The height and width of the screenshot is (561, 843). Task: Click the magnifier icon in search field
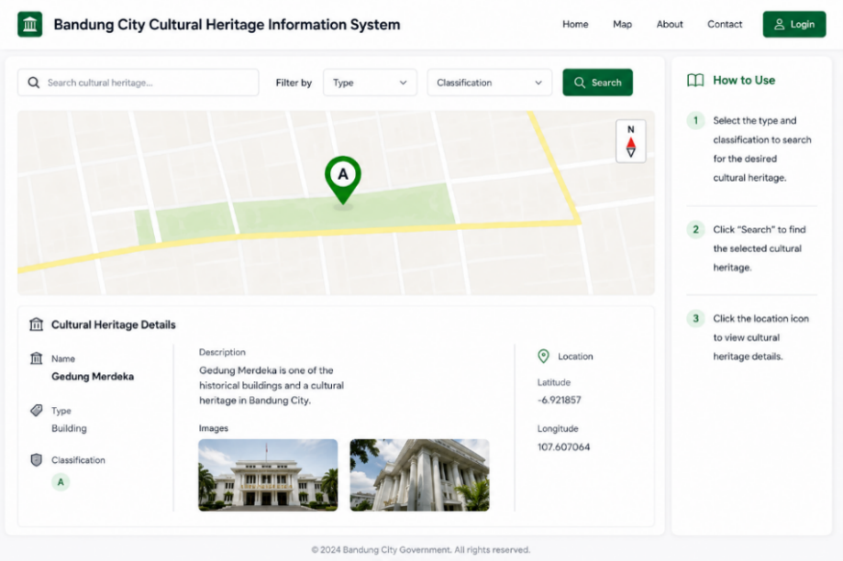click(34, 82)
